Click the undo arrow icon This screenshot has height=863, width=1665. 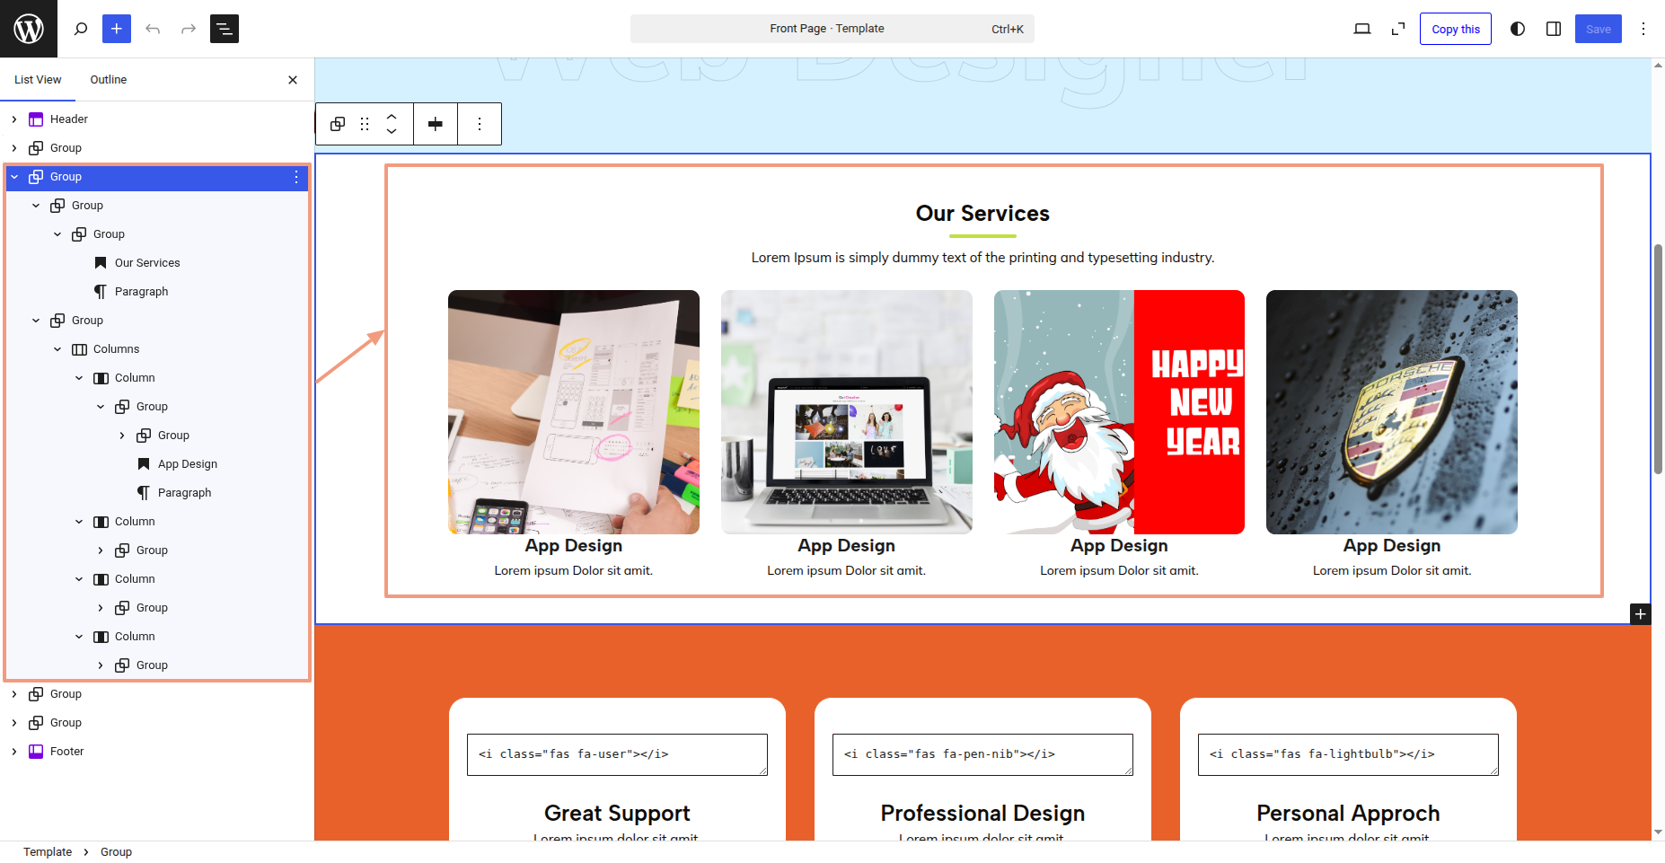tap(153, 29)
